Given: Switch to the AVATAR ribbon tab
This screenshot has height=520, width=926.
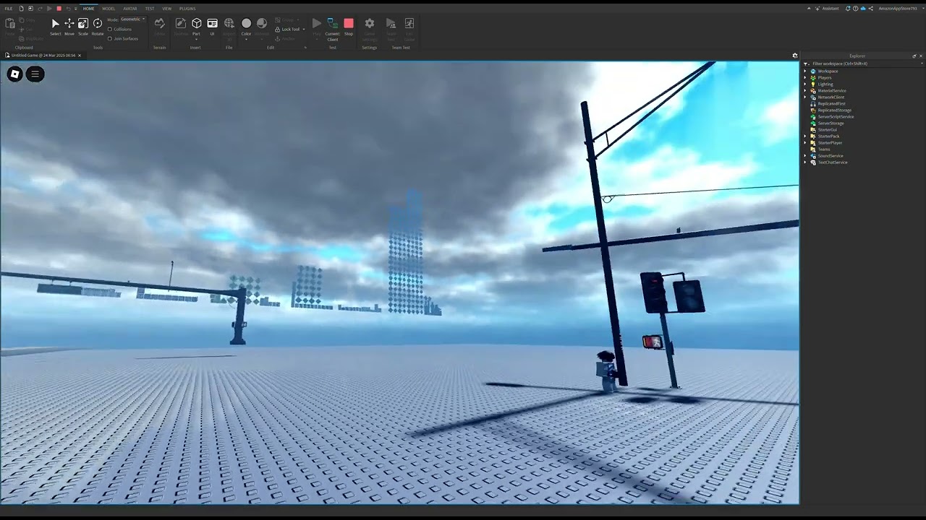Looking at the screenshot, I should (x=130, y=9).
